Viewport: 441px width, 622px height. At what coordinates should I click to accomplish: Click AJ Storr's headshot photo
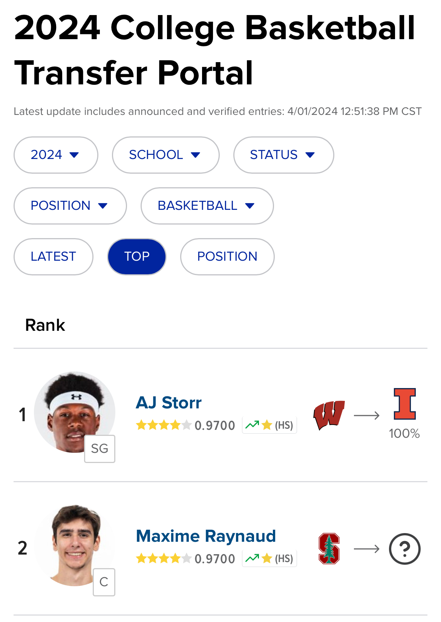pyautogui.click(x=73, y=411)
